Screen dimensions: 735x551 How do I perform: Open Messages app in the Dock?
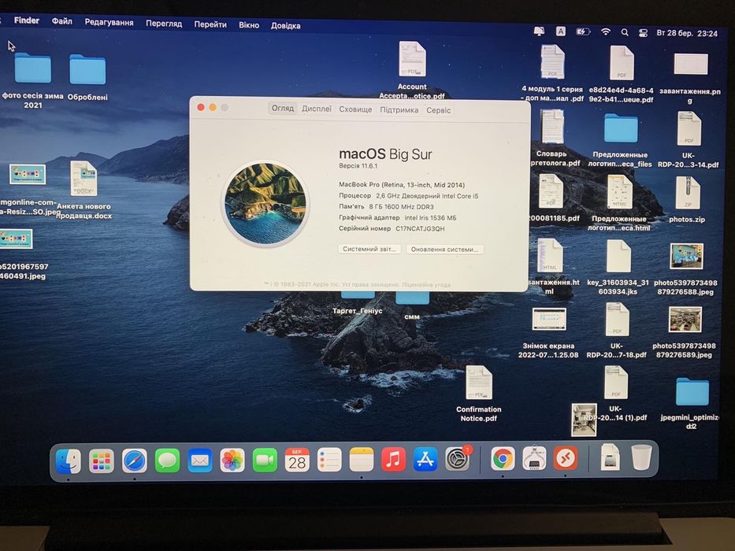(167, 461)
